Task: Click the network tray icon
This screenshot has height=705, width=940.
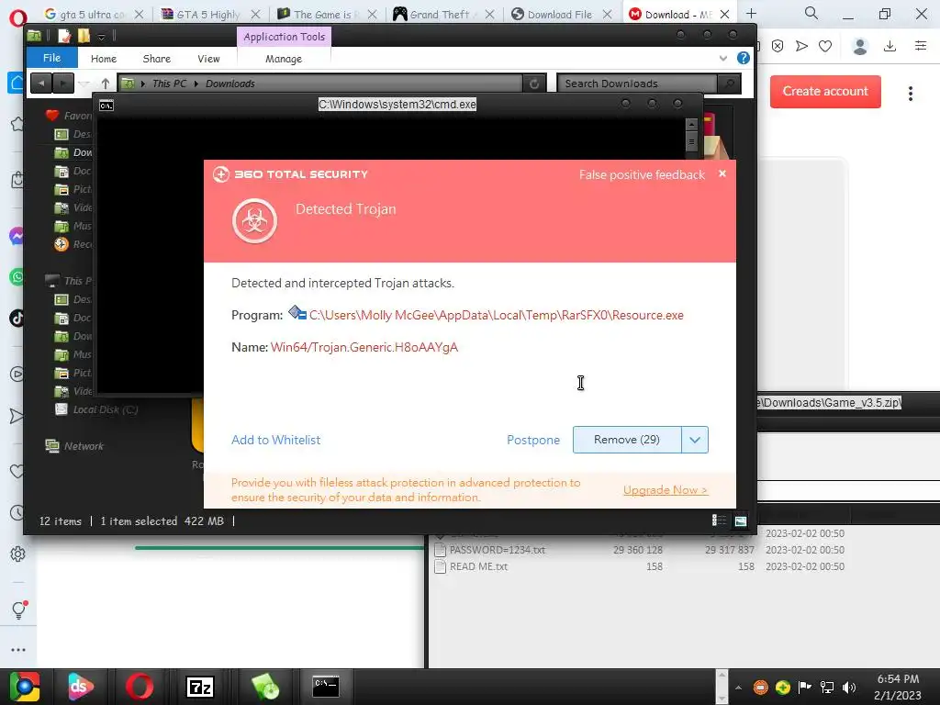Action: tap(827, 688)
